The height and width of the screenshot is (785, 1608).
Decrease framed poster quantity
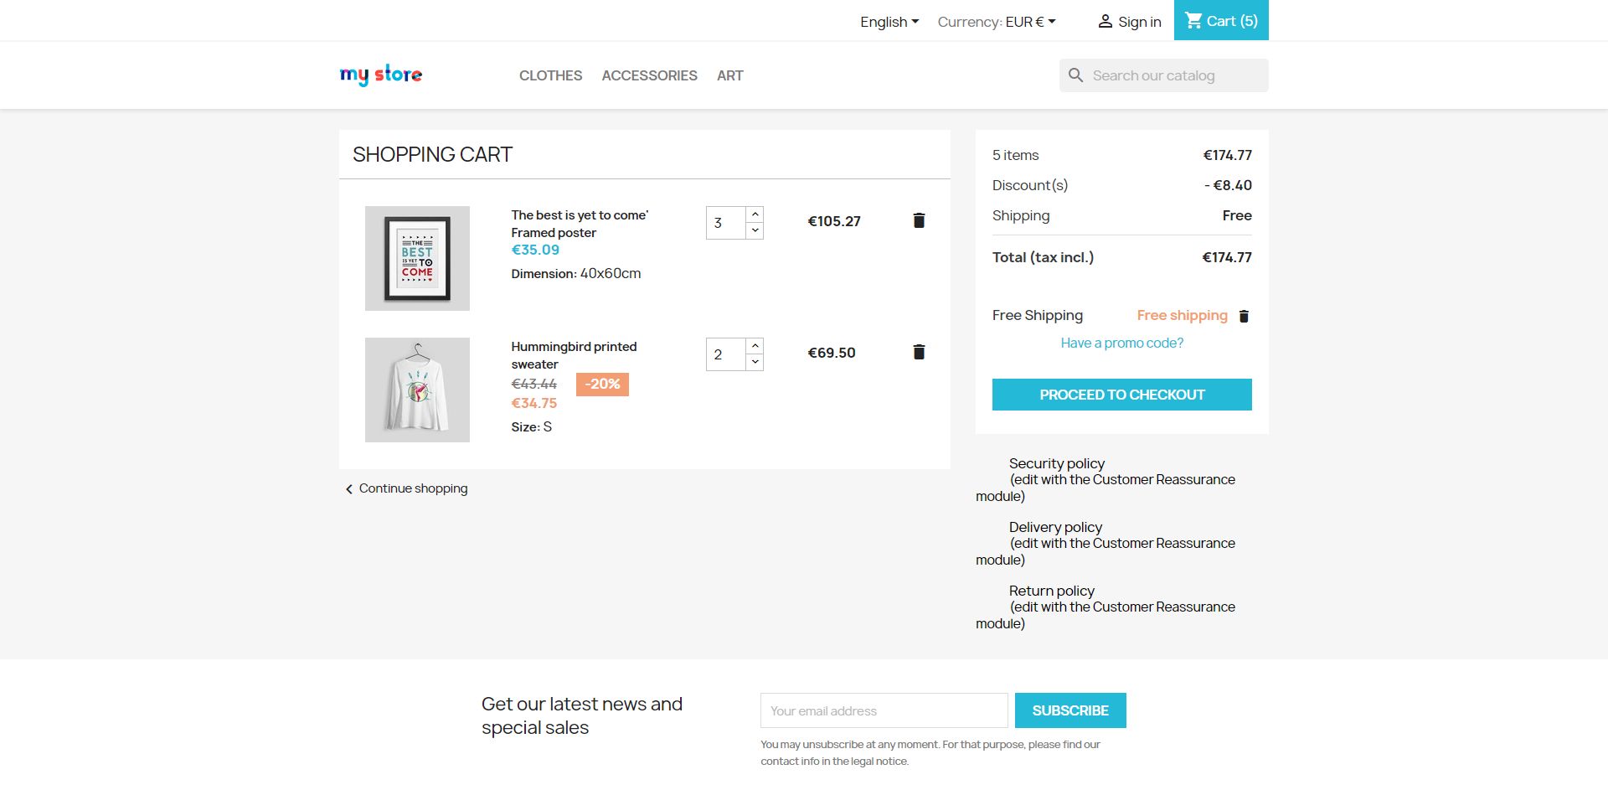pos(755,230)
